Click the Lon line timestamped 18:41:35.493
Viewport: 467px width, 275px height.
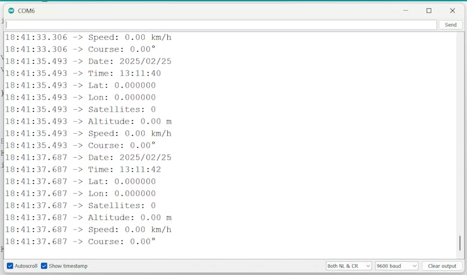80,97
